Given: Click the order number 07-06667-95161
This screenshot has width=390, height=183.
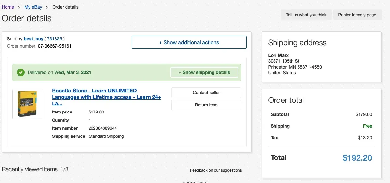Looking at the screenshot, I should pos(55,46).
